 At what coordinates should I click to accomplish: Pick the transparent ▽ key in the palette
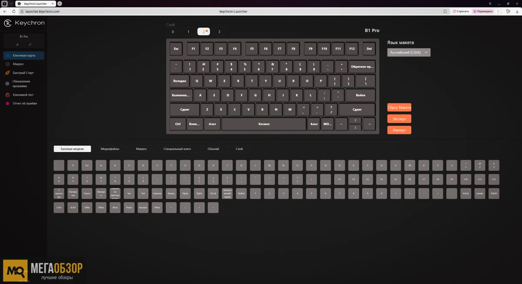[x=73, y=165]
